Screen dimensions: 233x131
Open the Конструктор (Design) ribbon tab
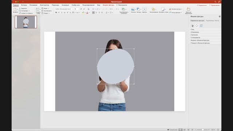(44, 5)
